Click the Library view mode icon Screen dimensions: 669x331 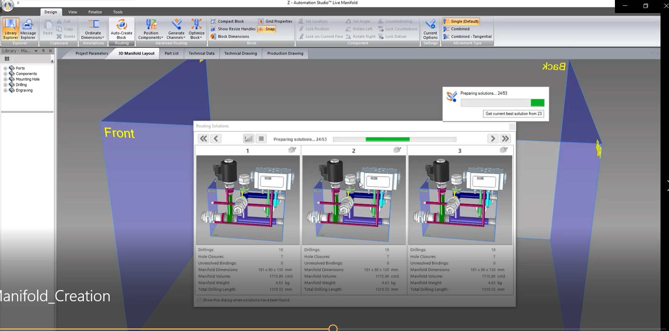pyautogui.click(x=7, y=59)
